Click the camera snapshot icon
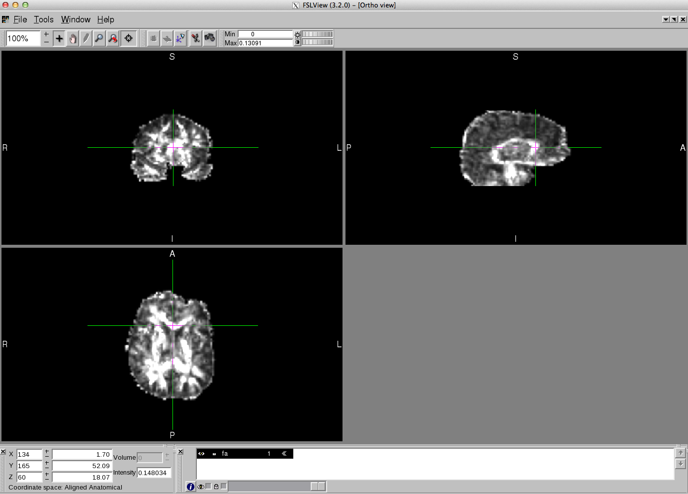This screenshot has height=494, width=688. [x=210, y=38]
